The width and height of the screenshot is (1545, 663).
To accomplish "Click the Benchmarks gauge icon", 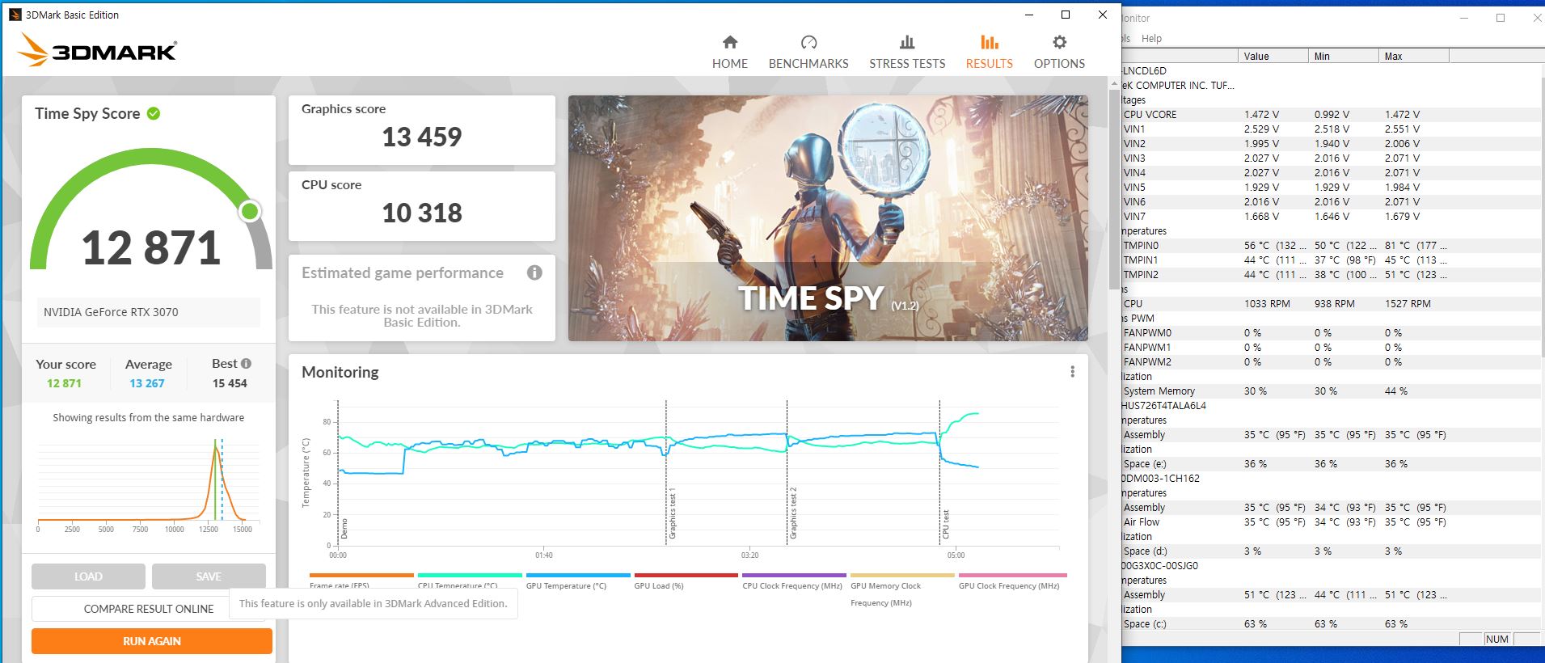I will coord(808,42).
